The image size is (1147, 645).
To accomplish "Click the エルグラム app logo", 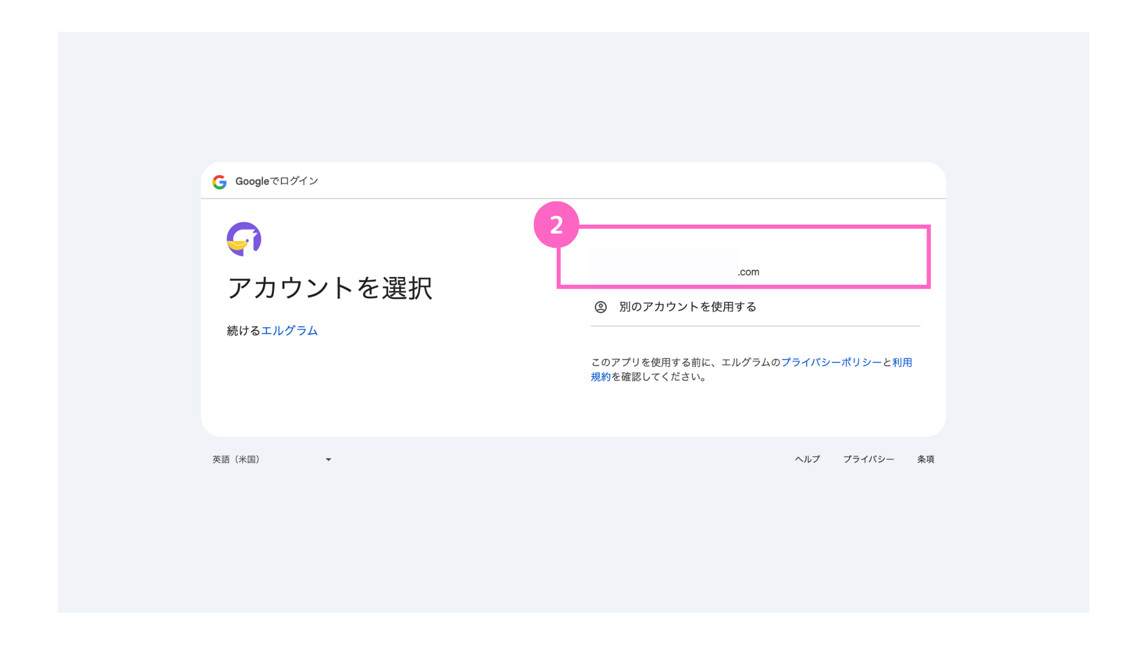I will click(244, 239).
